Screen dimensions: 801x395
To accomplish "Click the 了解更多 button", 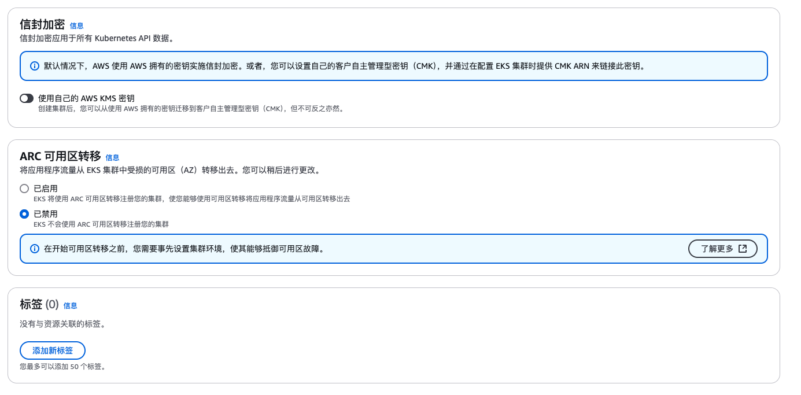I will click(x=722, y=249).
